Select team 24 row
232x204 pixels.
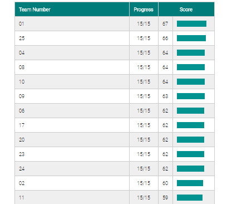[115, 168]
